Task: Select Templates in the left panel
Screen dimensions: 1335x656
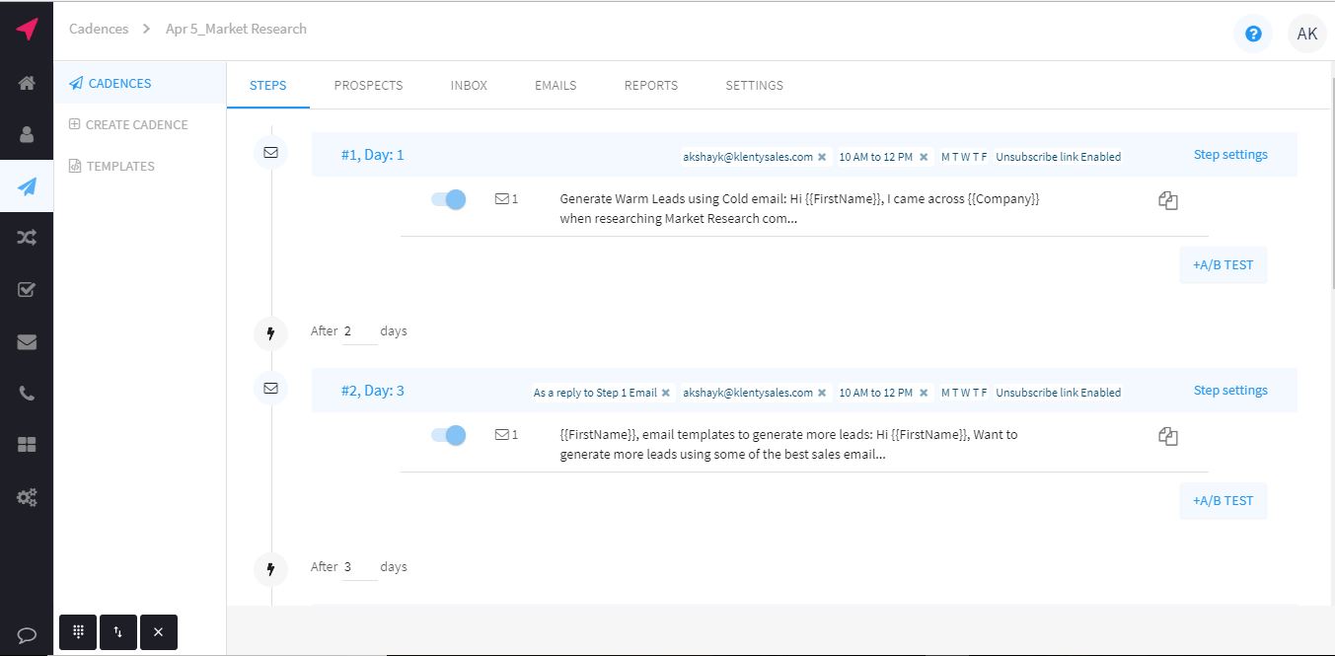Action: [x=119, y=166]
